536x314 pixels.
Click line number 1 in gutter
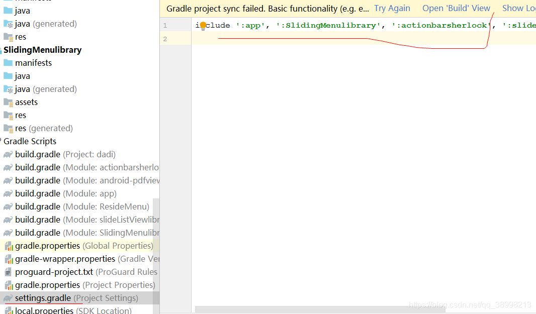coord(165,25)
